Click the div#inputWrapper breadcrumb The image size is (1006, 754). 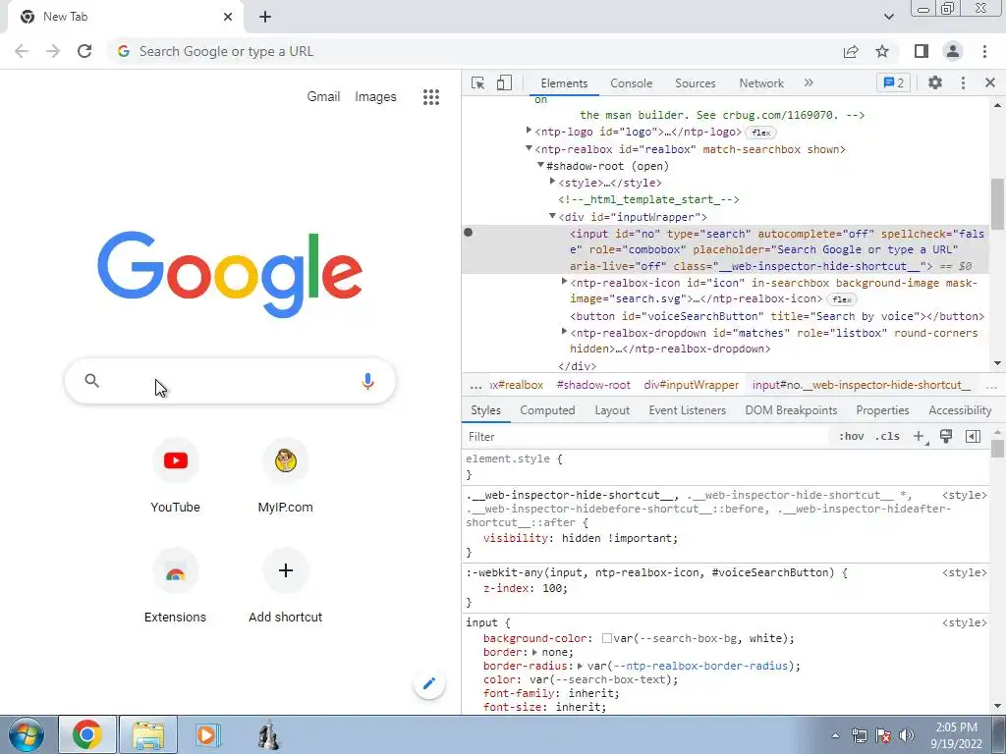coord(692,385)
